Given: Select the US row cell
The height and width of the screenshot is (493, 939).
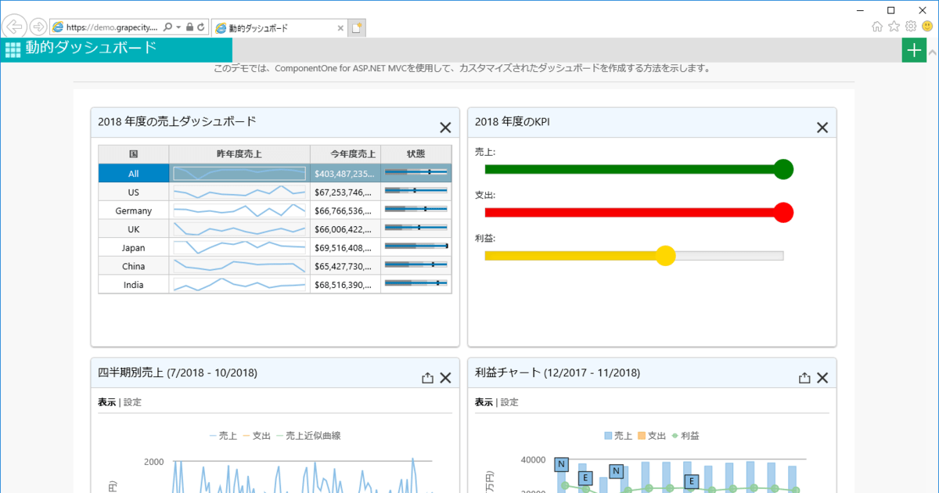Looking at the screenshot, I should (134, 192).
